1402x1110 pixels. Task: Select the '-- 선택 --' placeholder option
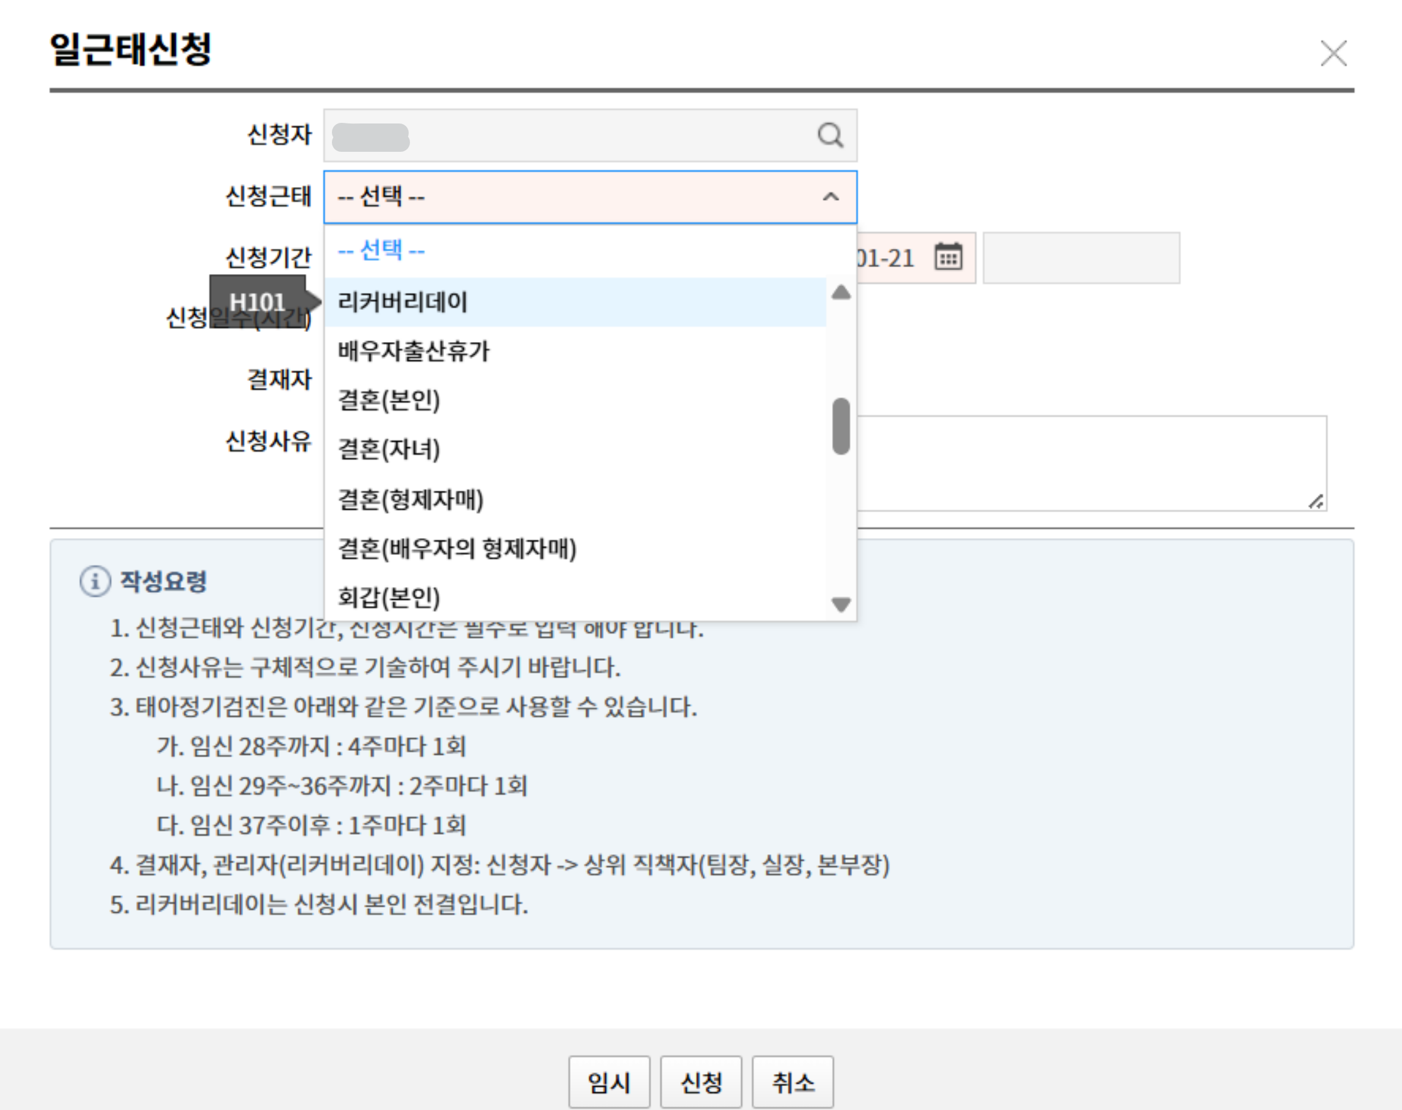click(x=381, y=251)
